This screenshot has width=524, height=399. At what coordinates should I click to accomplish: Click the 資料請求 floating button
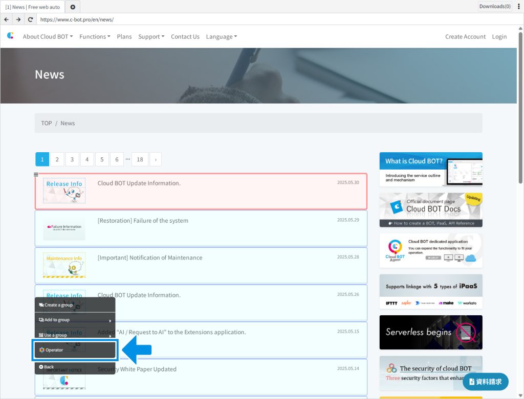[486, 382]
